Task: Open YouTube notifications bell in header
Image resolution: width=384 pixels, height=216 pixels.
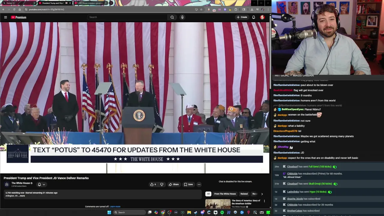Action: (x=253, y=17)
